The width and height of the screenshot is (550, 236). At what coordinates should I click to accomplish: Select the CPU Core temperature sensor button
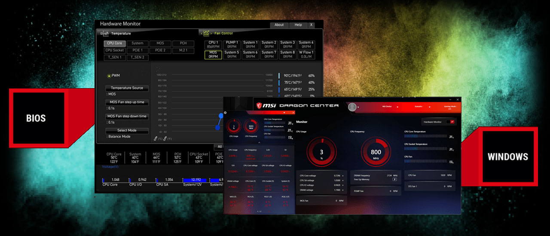click(114, 43)
